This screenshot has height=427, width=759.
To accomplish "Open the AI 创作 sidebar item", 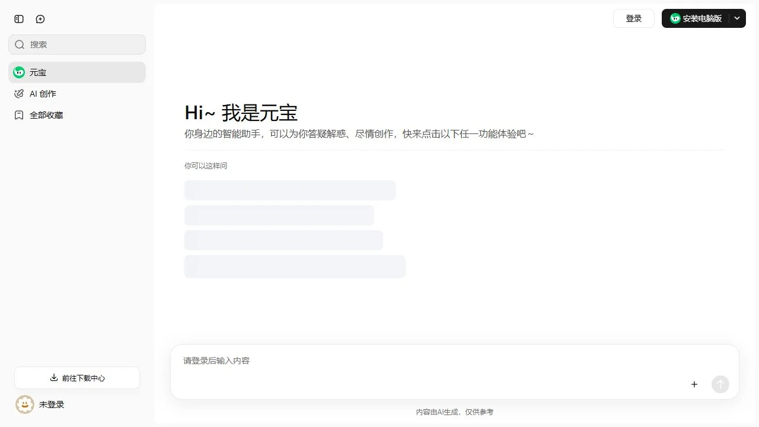I will [77, 94].
